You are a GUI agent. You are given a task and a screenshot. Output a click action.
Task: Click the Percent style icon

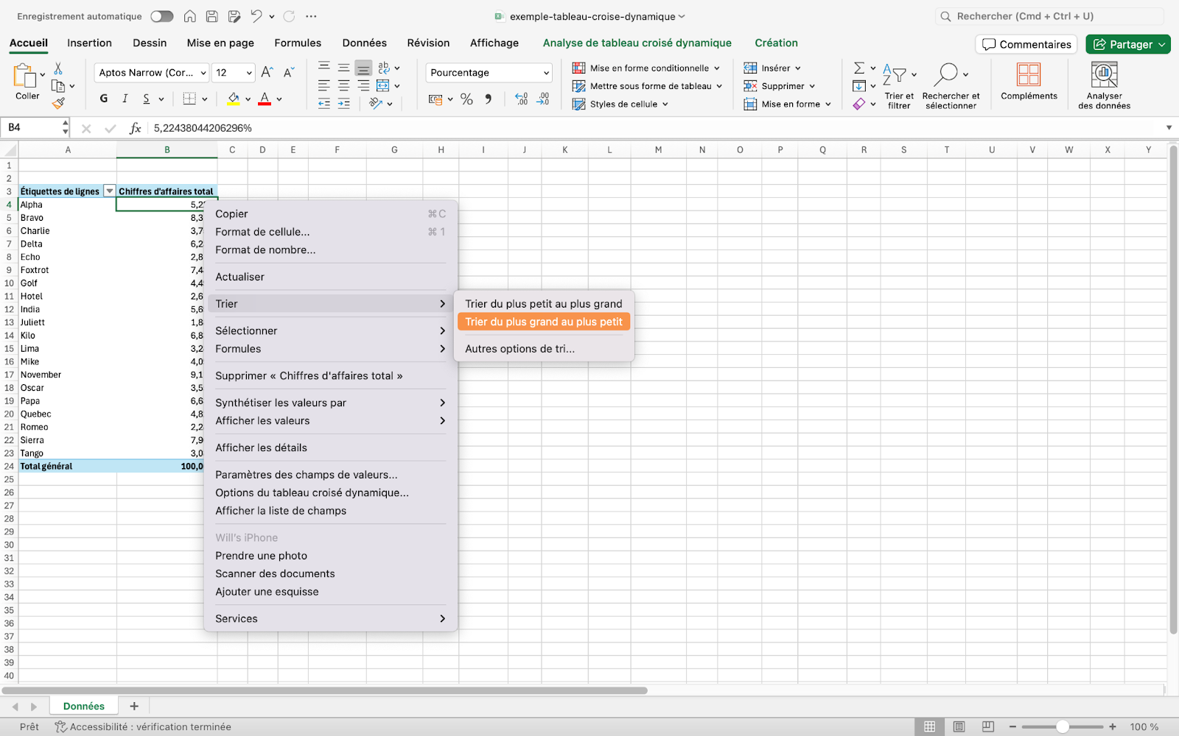tap(466, 99)
